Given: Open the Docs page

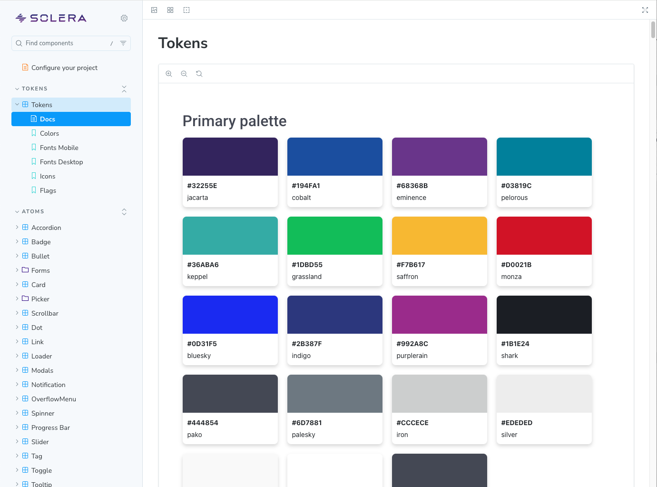Looking at the screenshot, I should (x=71, y=119).
